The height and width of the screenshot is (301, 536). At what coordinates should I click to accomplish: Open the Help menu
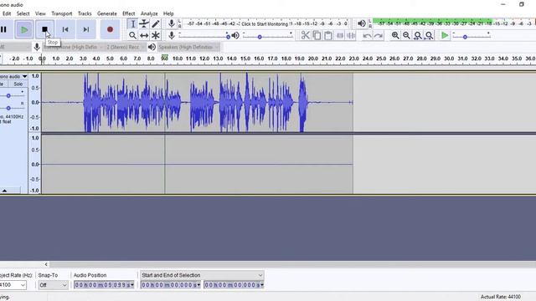pyautogui.click(x=168, y=13)
